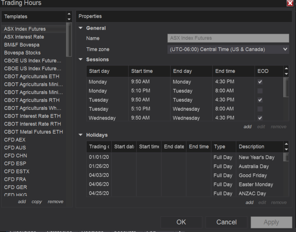The image size is (296, 232).
Task: Select CFD AUS template
Action: click(x=34, y=148)
